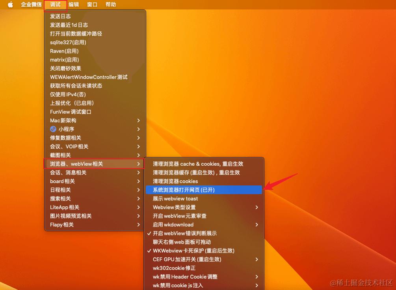396x290 pixels.
Task: Toggle 仅使用IPv4(否)
Action: coord(95,94)
